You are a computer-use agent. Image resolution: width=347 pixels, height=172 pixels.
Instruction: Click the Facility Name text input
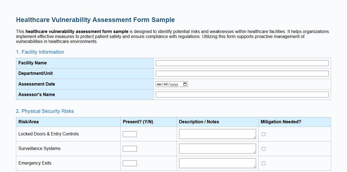(x=242, y=63)
